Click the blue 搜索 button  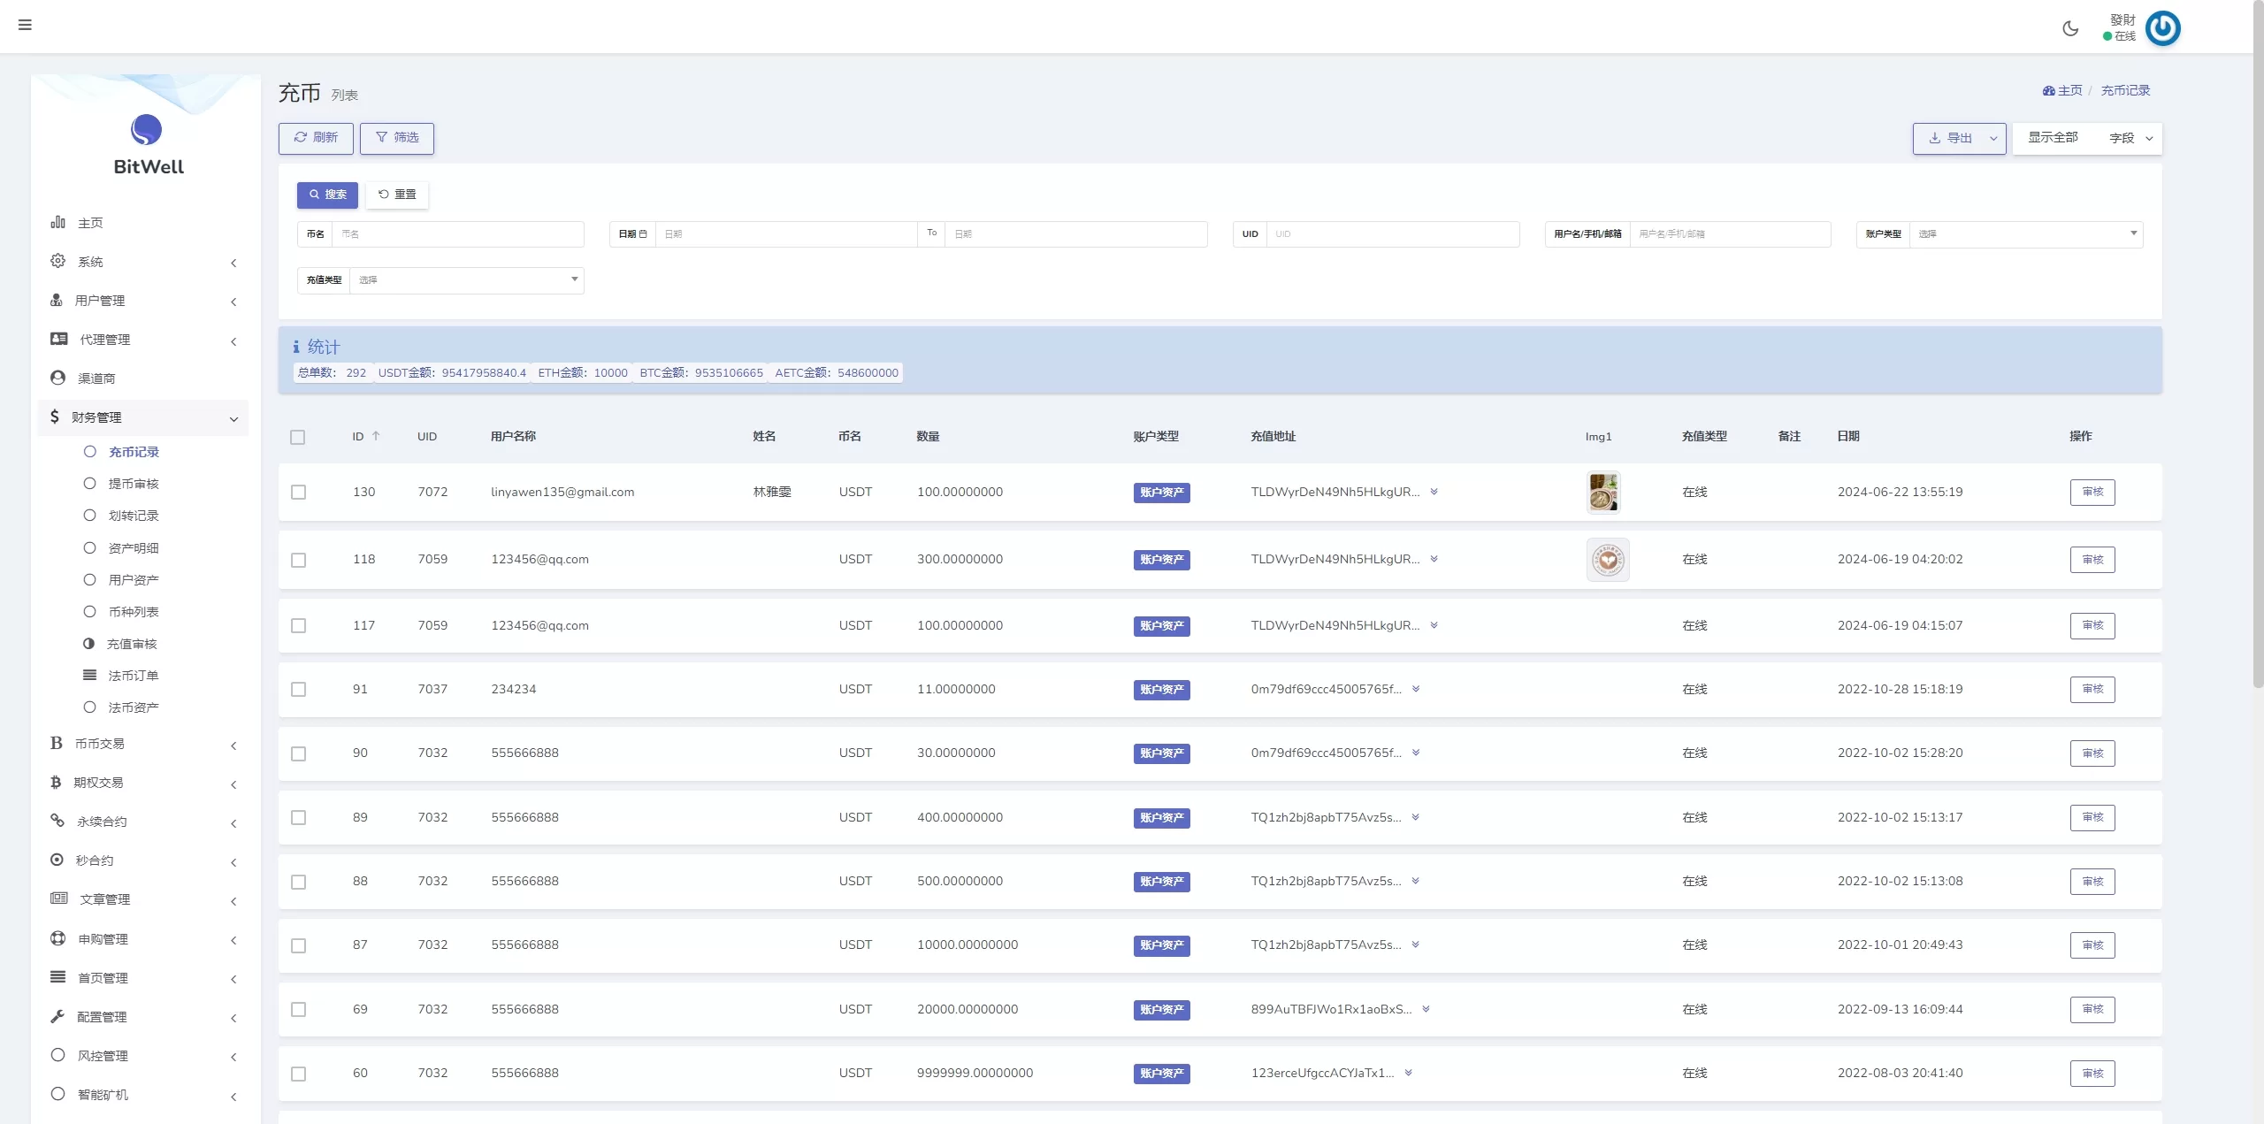[x=327, y=195]
